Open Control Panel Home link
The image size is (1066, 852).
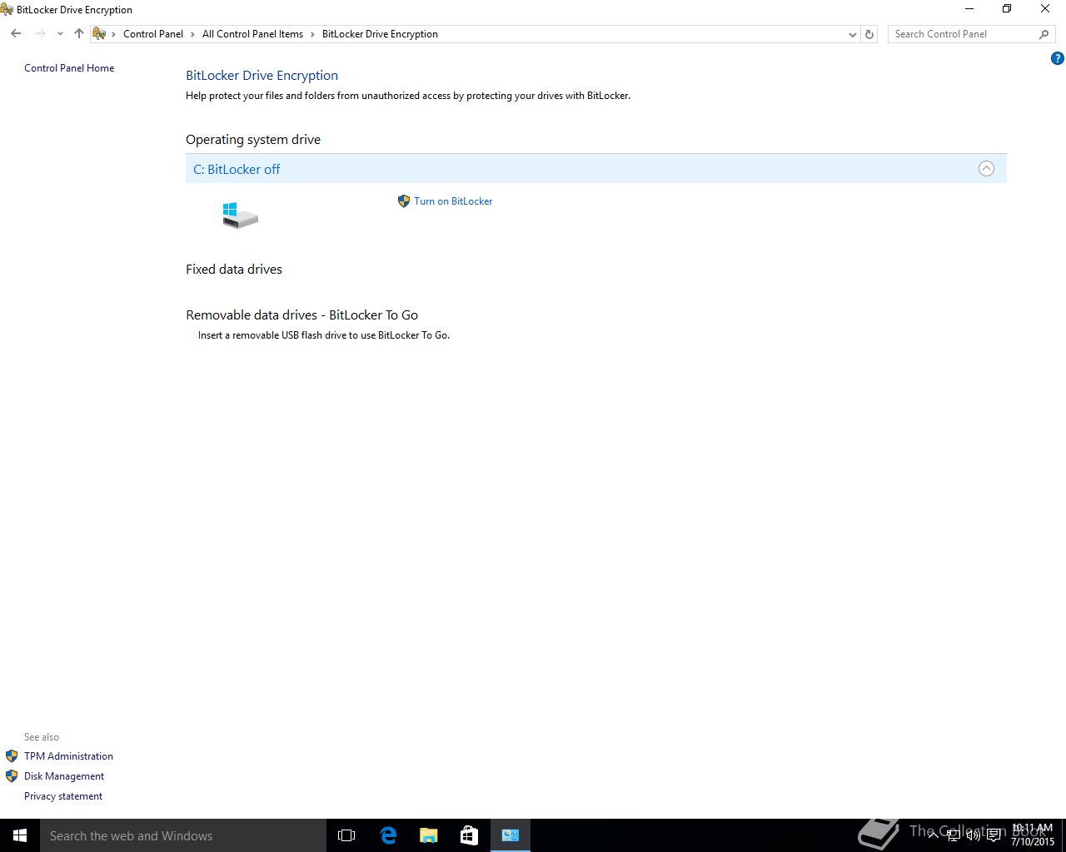[x=69, y=68]
